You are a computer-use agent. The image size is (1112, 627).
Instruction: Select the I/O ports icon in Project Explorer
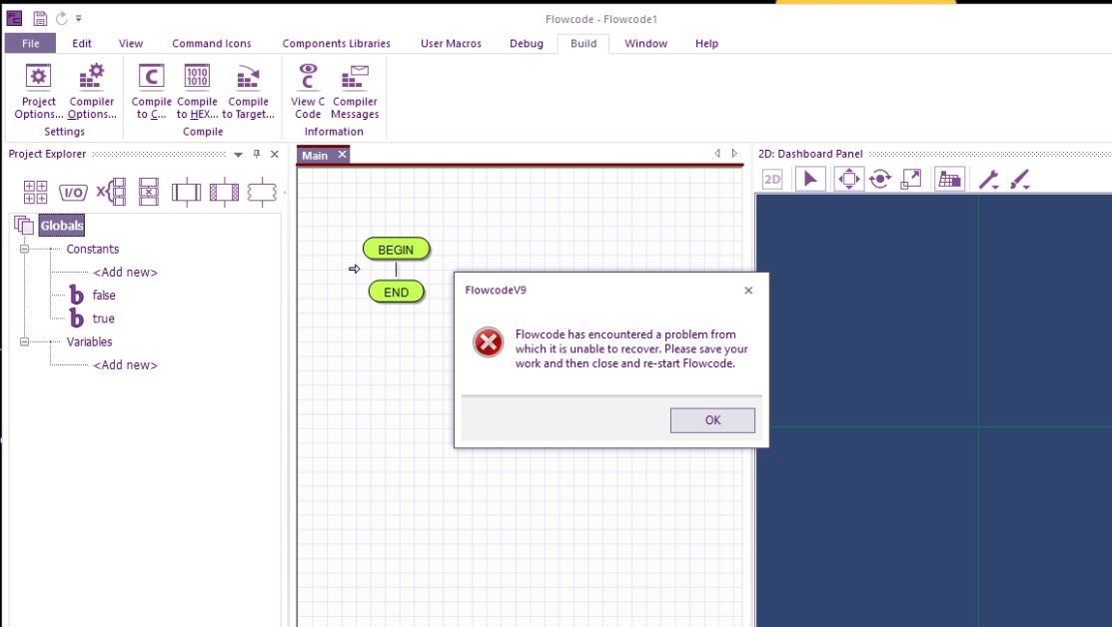pos(73,192)
